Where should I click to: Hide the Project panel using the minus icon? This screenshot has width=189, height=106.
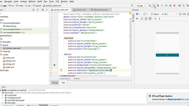coord(47,10)
